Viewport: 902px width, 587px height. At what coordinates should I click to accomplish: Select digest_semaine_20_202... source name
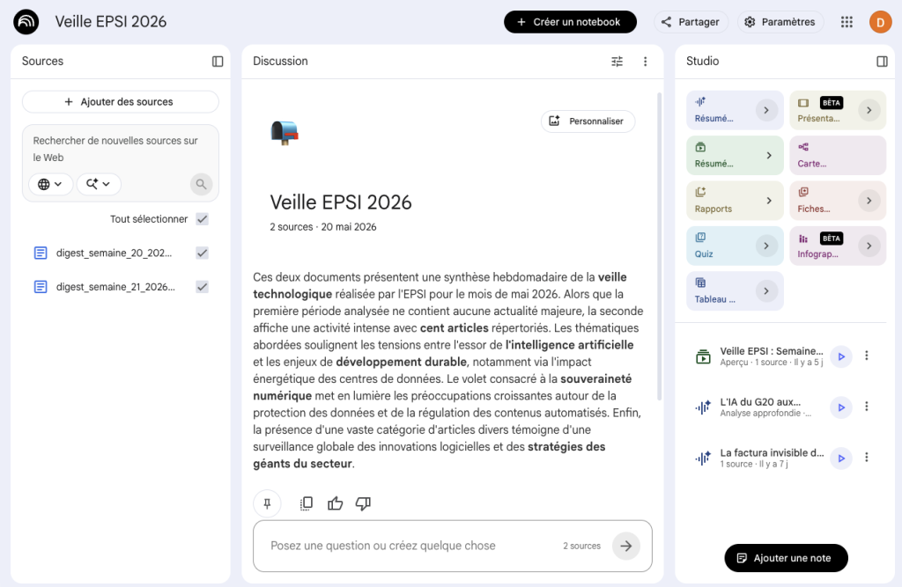click(114, 253)
